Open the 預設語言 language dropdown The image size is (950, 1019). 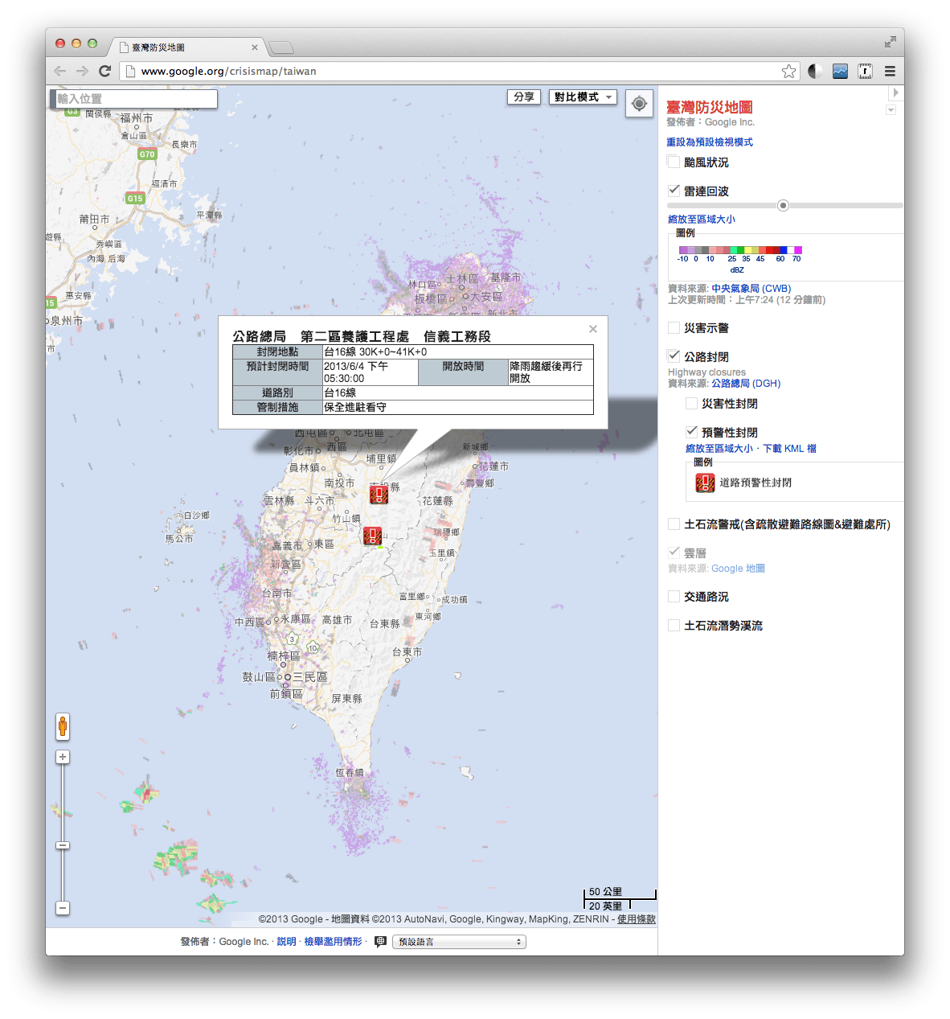459,941
